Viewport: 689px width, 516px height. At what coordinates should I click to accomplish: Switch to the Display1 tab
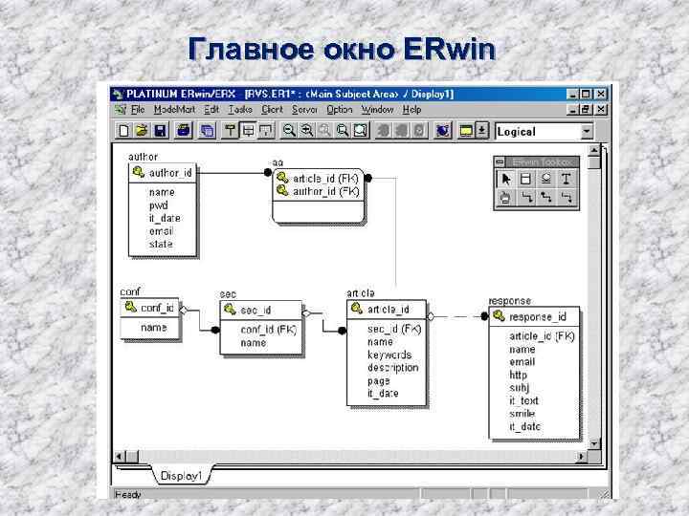(181, 476)
